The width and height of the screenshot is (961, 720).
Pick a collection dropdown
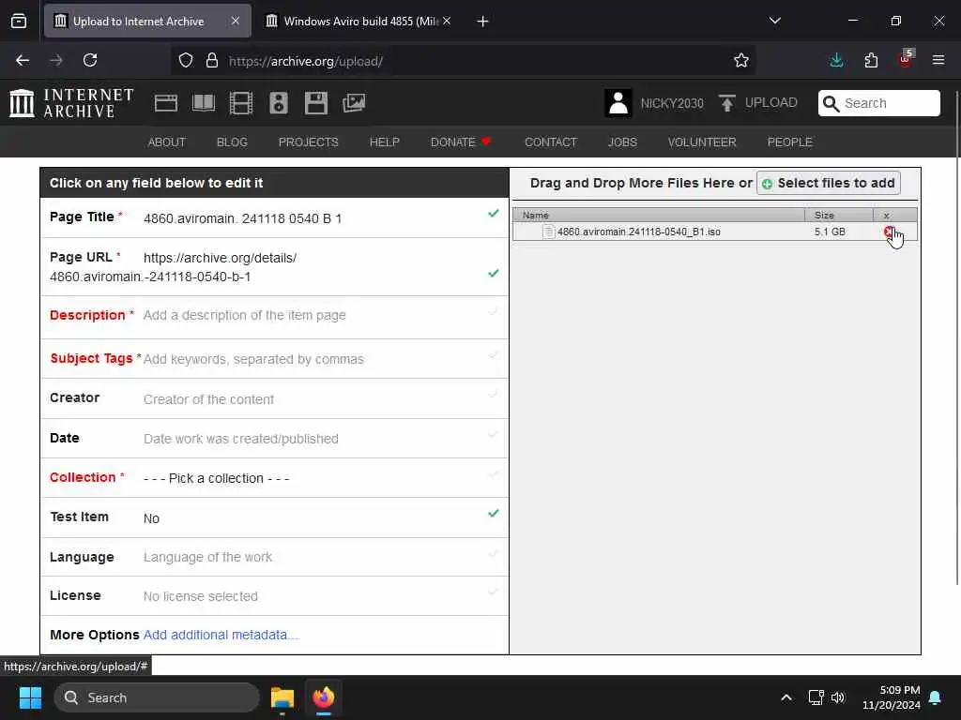point(217,478)
